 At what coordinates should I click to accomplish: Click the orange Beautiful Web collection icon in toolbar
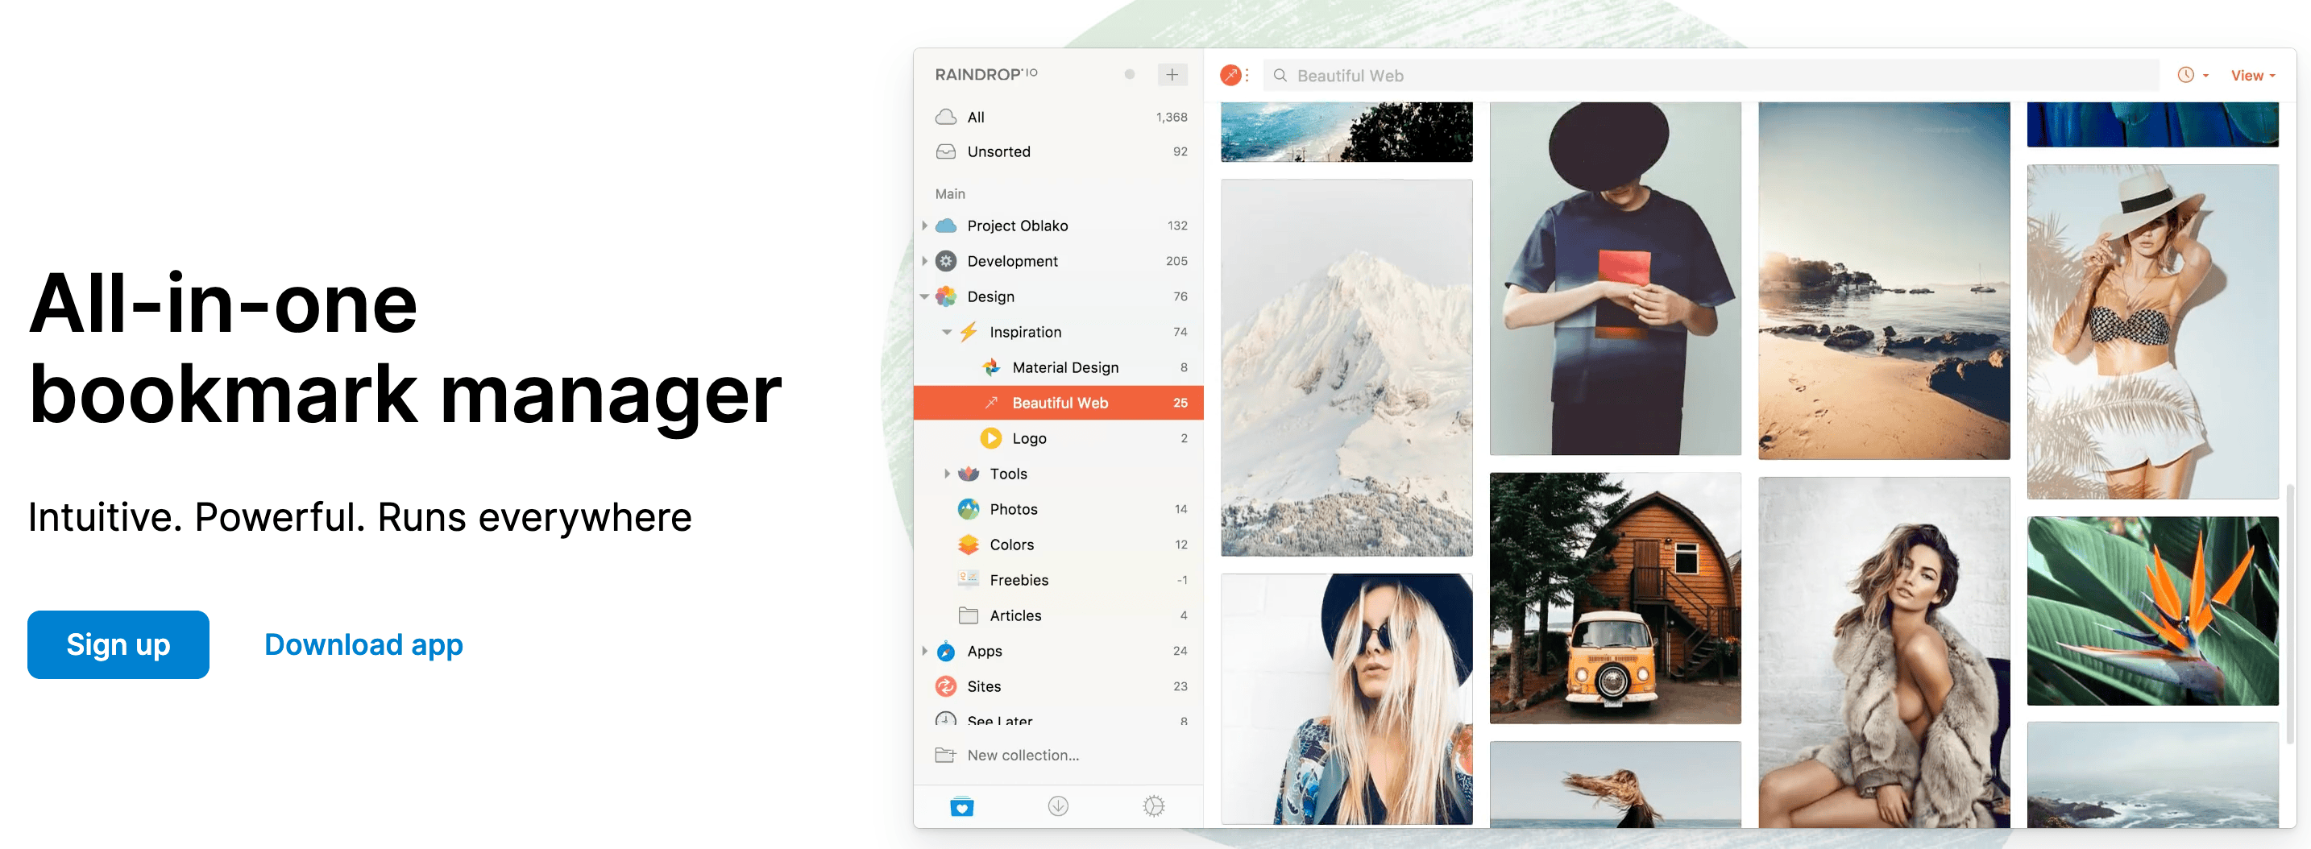(x=1231, y=75)
